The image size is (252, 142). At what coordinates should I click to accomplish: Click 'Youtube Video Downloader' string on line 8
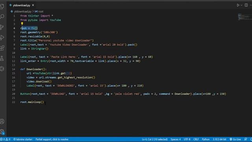coord(69,45)
